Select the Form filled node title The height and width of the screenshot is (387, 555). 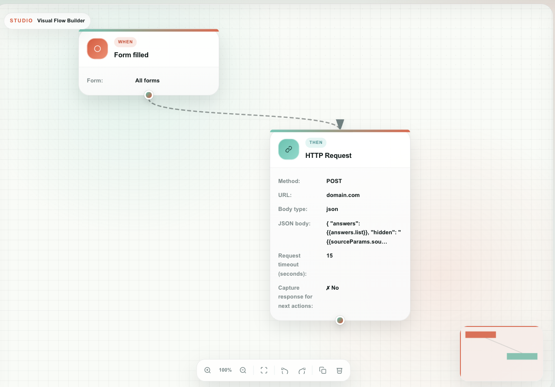(x=131, y=55)
